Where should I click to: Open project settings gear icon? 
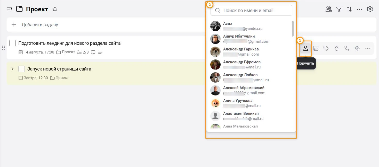[x=370, y=9]
